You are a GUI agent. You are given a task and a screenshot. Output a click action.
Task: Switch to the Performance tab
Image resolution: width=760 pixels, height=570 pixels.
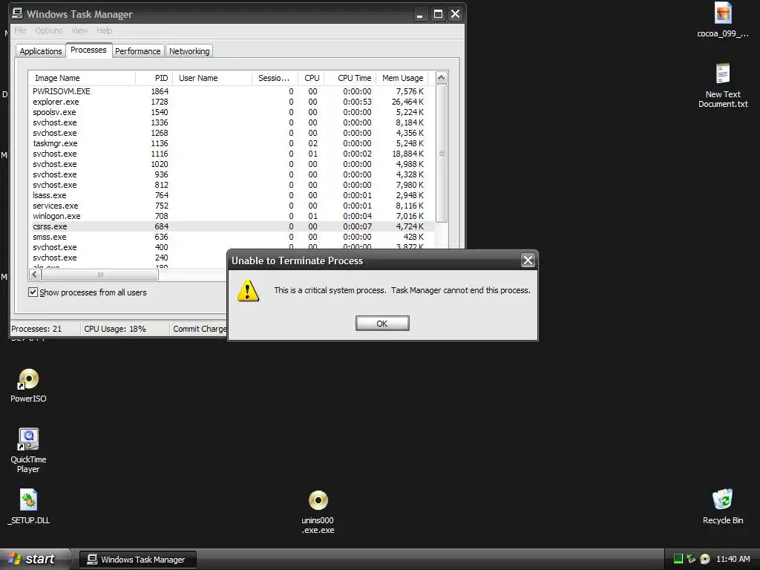pyautogui.click(x=137, y=51)
